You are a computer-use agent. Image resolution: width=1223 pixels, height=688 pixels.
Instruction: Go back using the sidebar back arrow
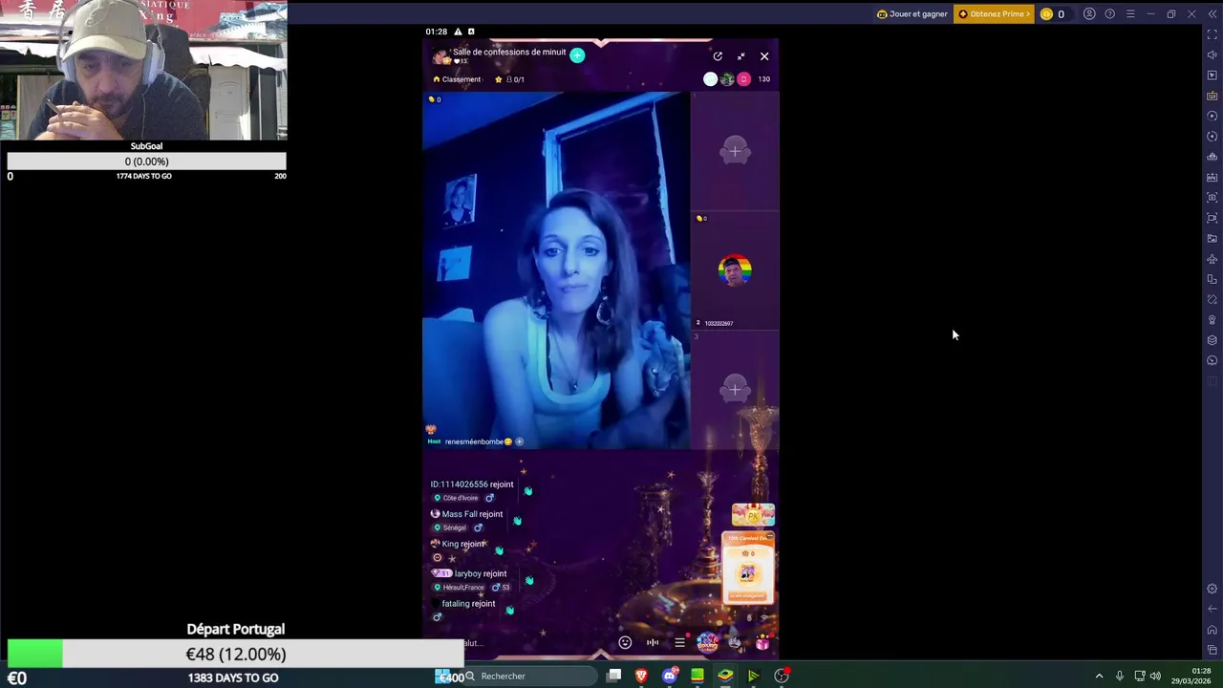coord(1212,609)
